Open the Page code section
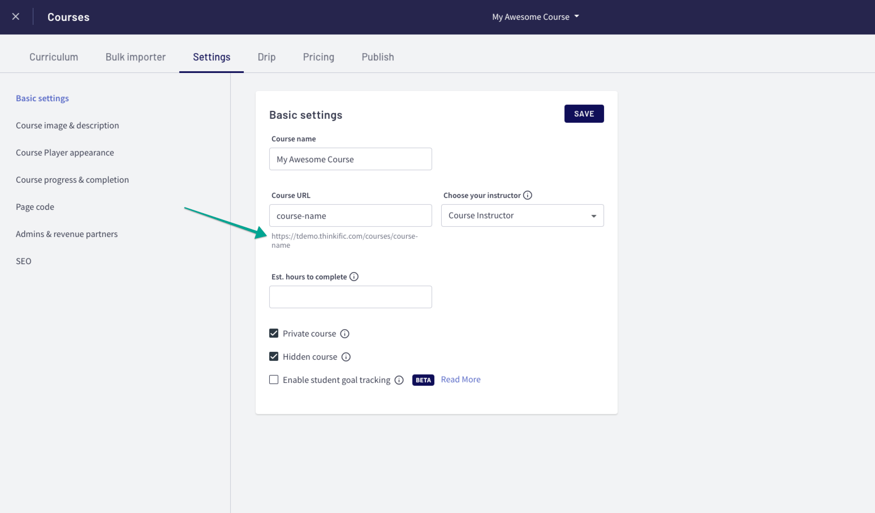The image size is (875, 513). [35, 207]
